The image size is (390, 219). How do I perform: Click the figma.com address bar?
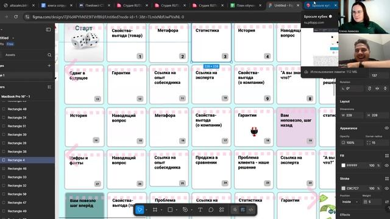click(108, 17)
